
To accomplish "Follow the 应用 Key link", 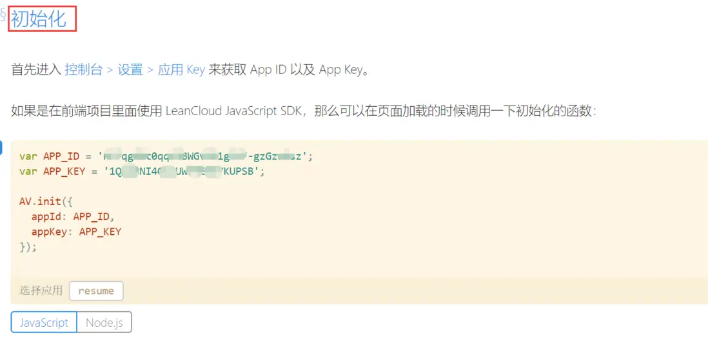I will coord(181,69).
